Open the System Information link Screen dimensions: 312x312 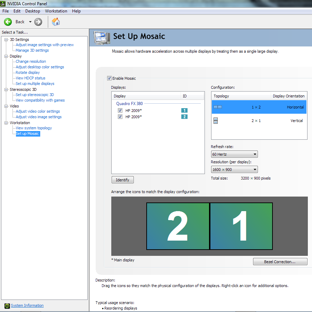pyautogui.click(x=27, y=306)
